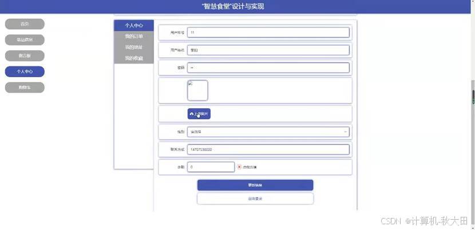Screen dimensions: 475x230
Task: Click the blue 更新信息 submit button
Action: coord(255,185)
